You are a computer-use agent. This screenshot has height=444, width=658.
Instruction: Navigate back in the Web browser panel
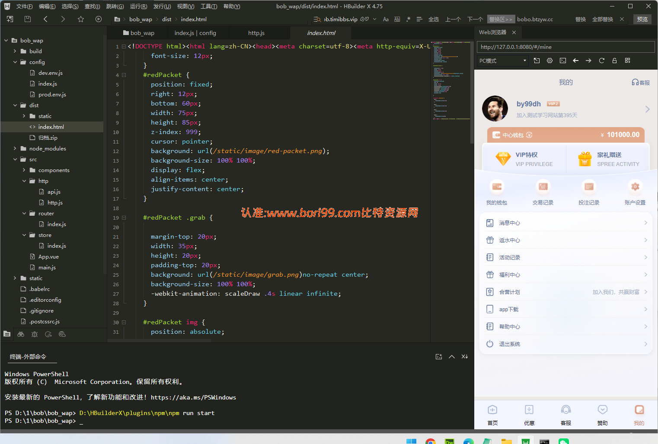pyautogui.click(x=575, y=61)
